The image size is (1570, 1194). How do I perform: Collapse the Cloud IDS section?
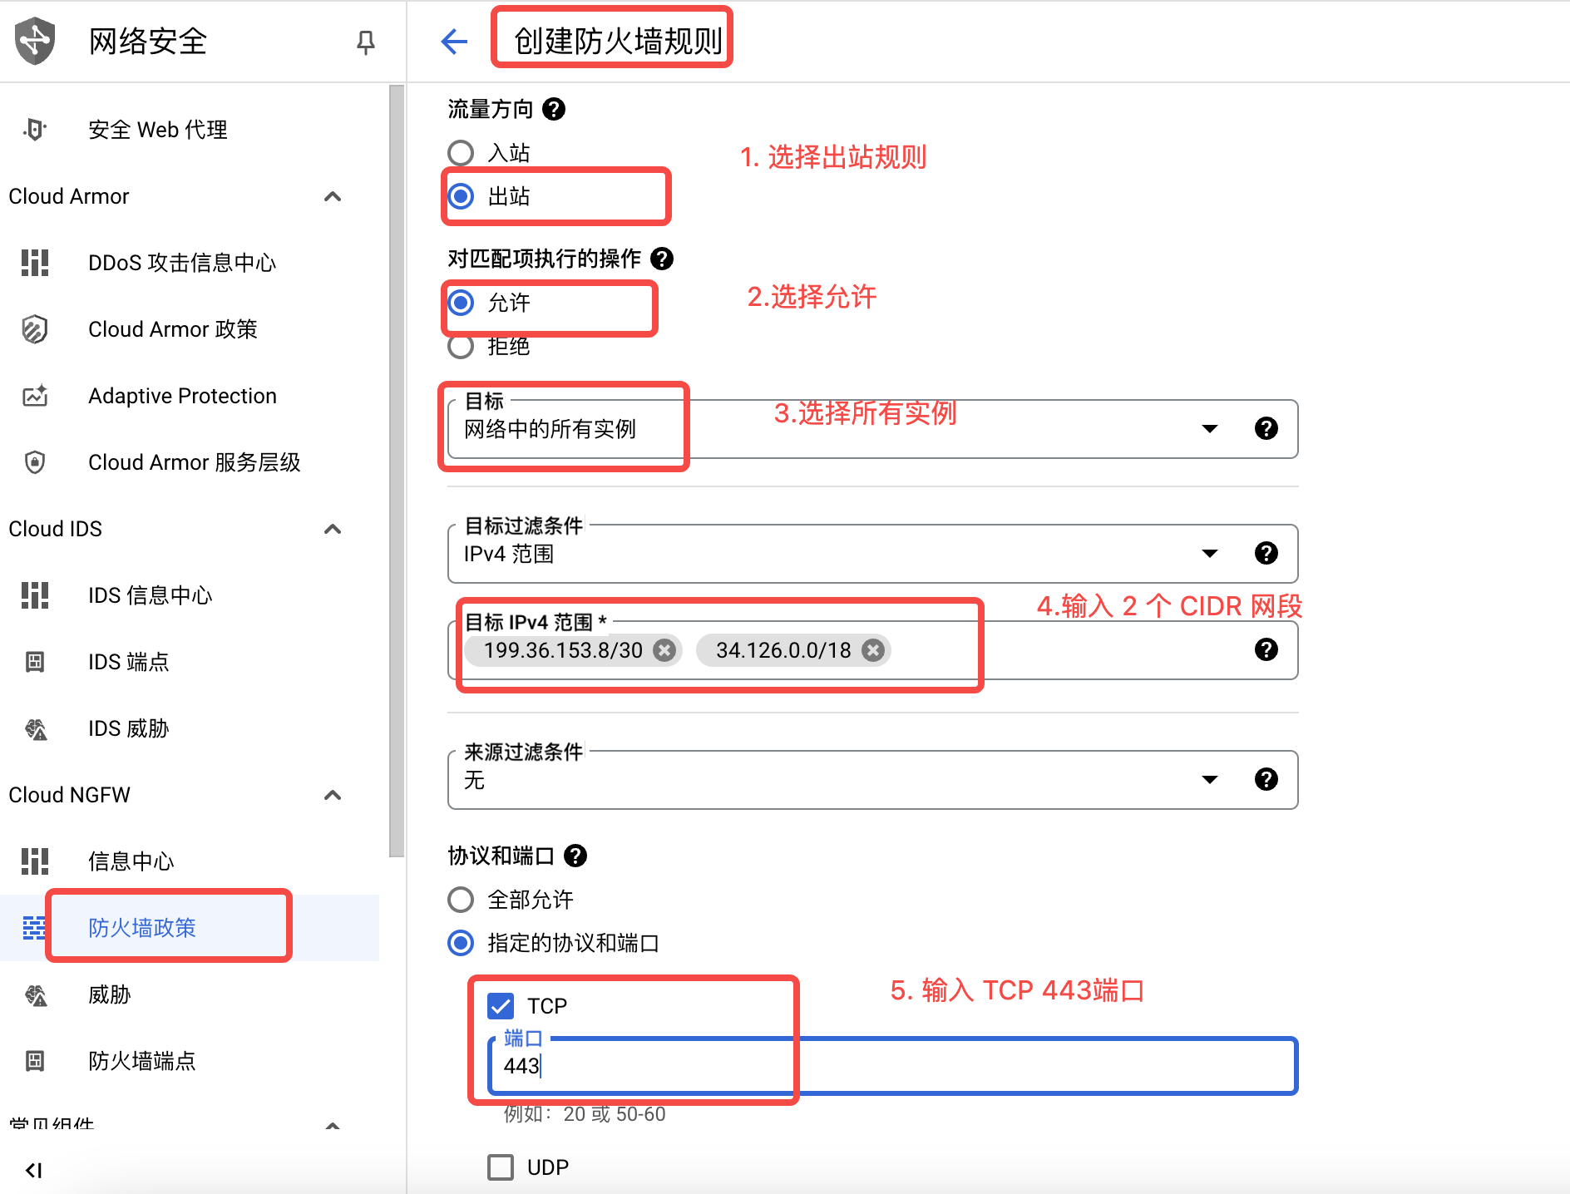(333, 529)
